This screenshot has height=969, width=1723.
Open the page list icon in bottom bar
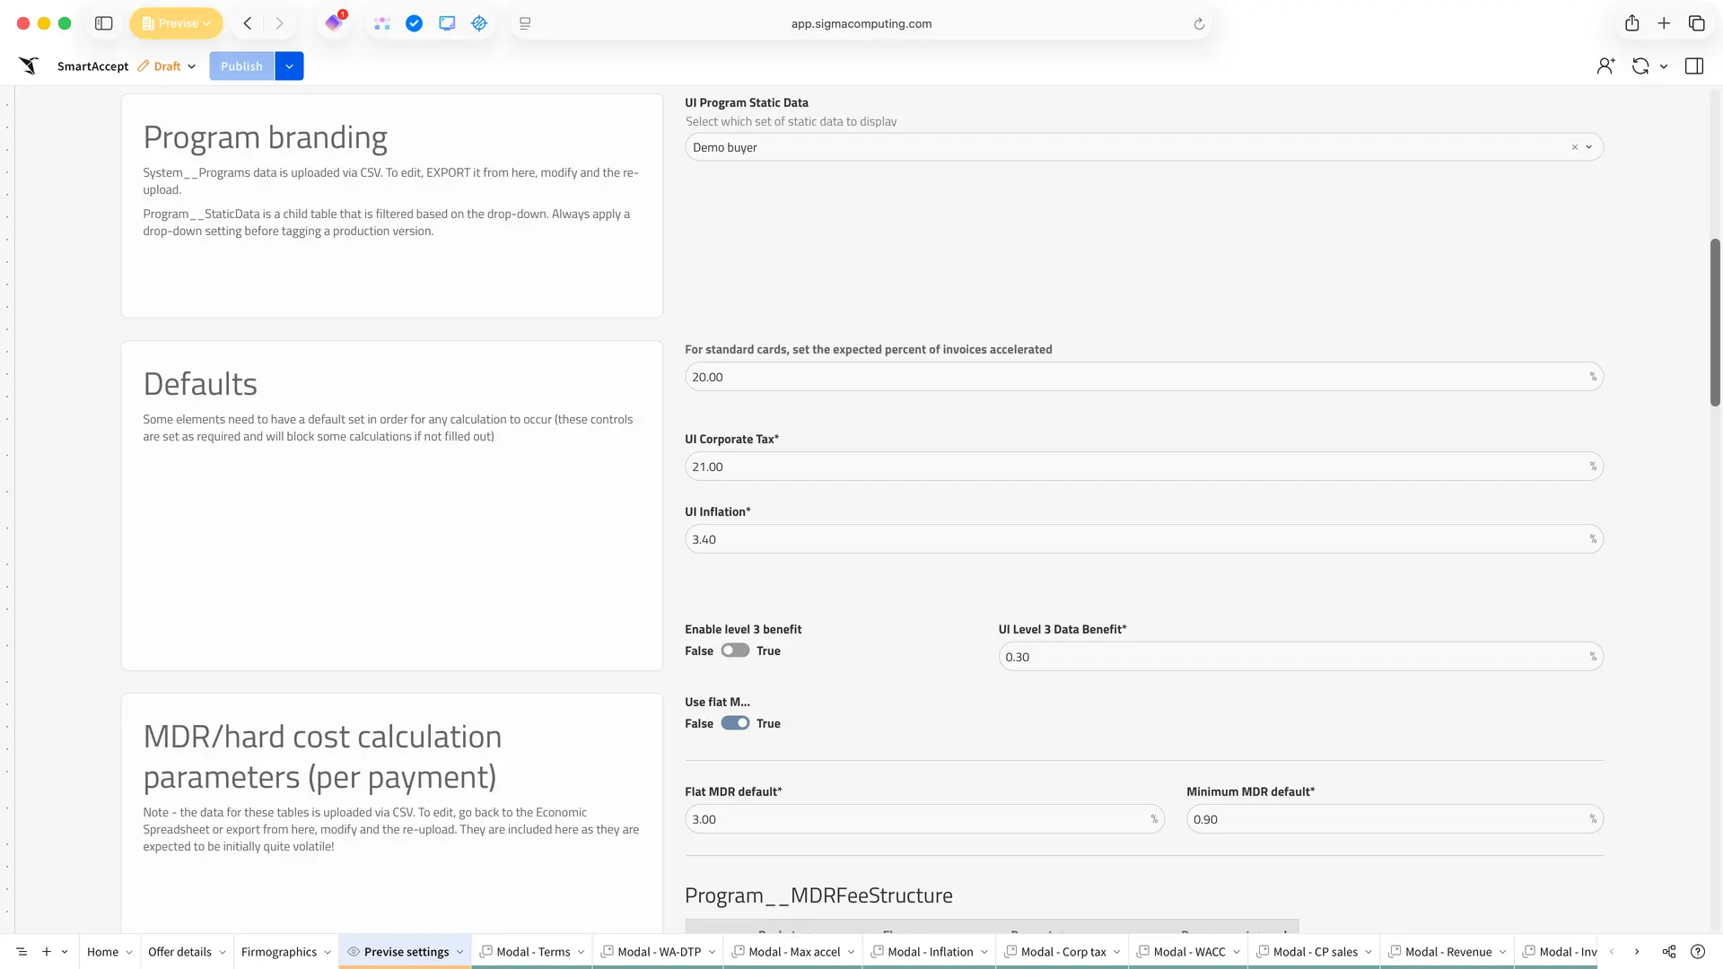[x=22, y=951]
